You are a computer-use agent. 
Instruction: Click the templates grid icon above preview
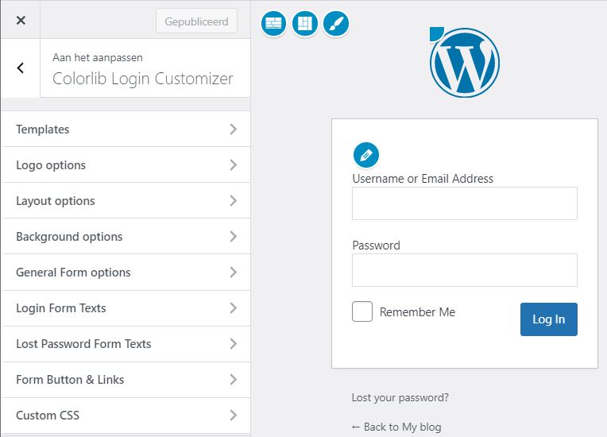[x=273, y=24]
